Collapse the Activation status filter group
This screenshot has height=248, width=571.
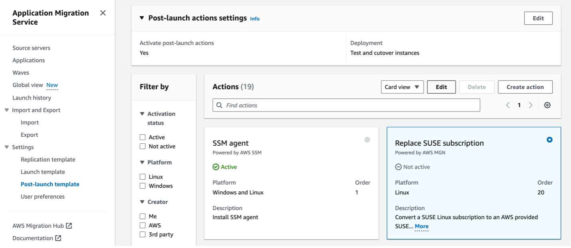click(x=142, y=114)
